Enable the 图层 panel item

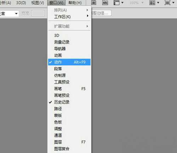[x=69, y=142]
